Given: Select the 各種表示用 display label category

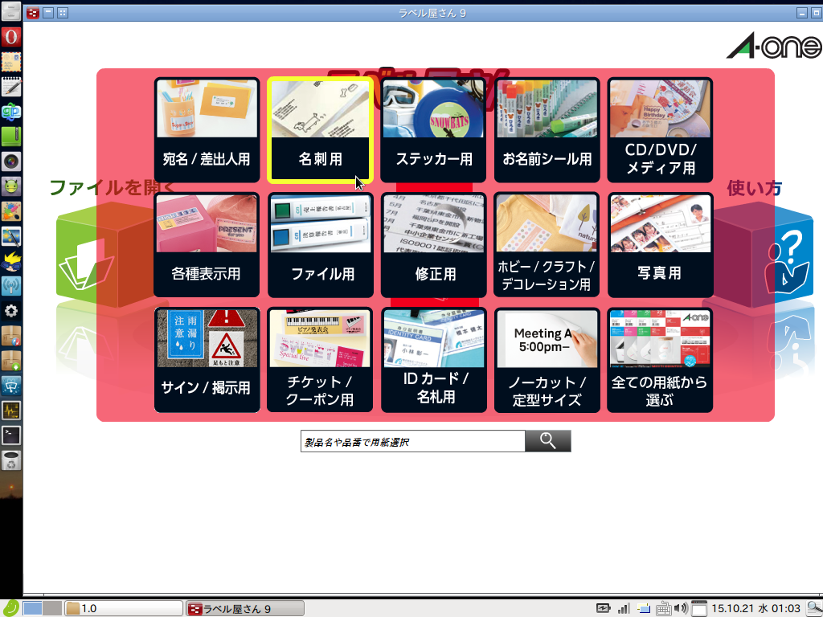Looking at the screenshot, I should (207, 245).
